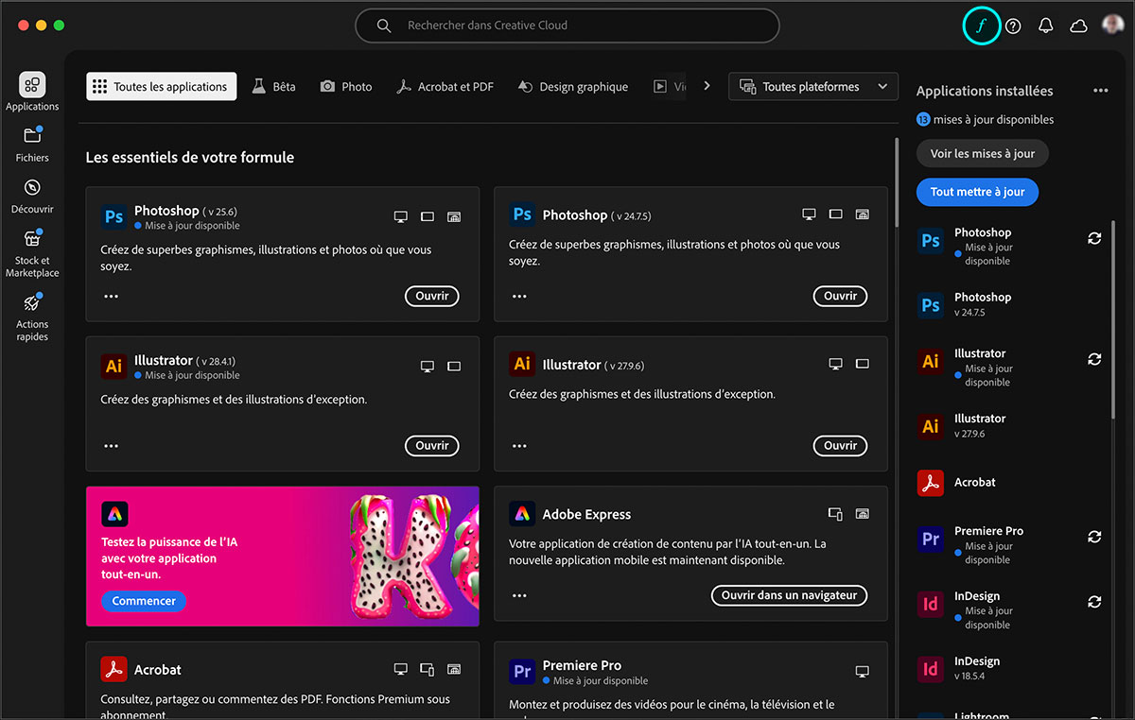
Task: Open the Creative Cloud storage icon
Action: tap(1078, 26)
